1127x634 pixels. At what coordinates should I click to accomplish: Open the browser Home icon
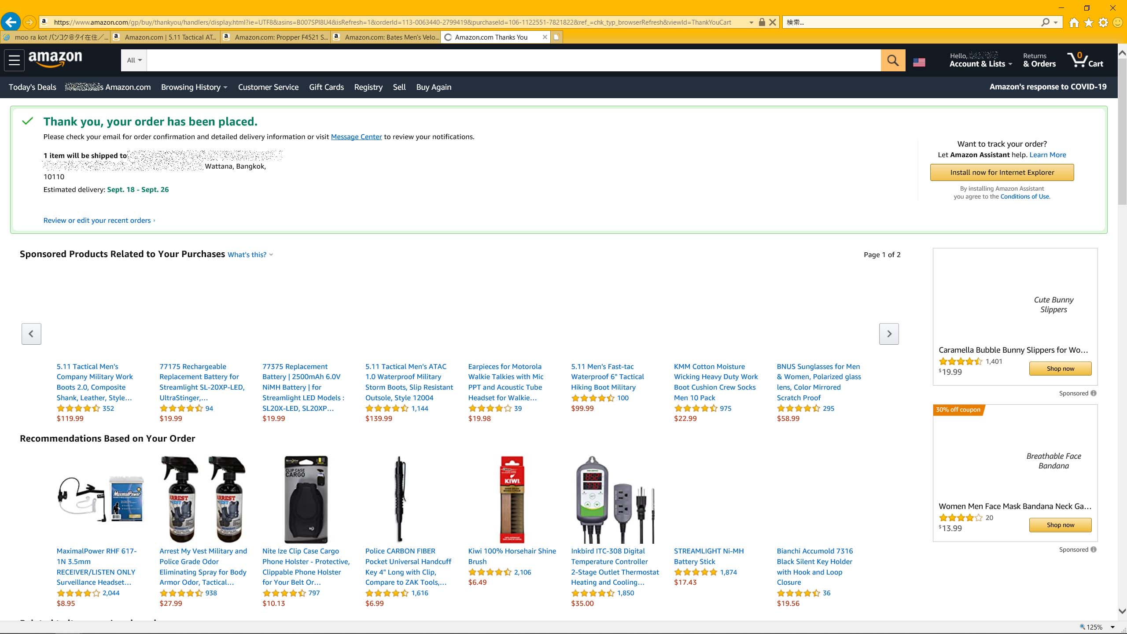[1074, 22]
